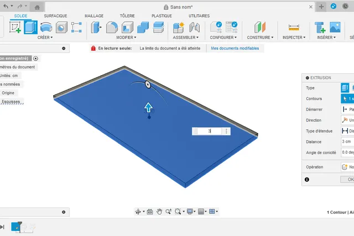The height and width of the screenshot is (236, 354).
Task: Toggle the Contours selection button
Action: (x=347, y=98)
